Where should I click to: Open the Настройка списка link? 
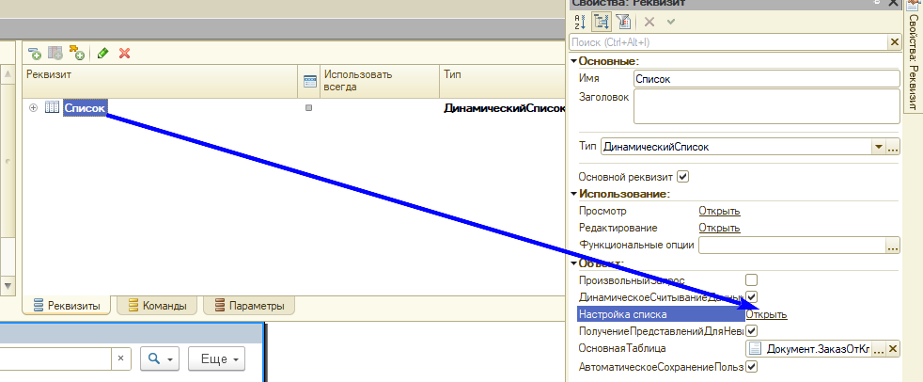[766, 314]
